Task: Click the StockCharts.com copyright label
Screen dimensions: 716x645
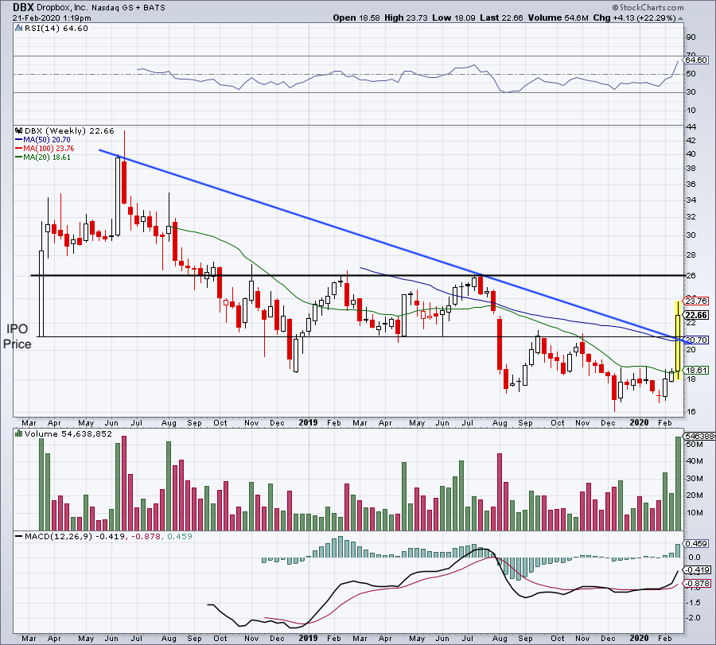Action: point(648,7)
